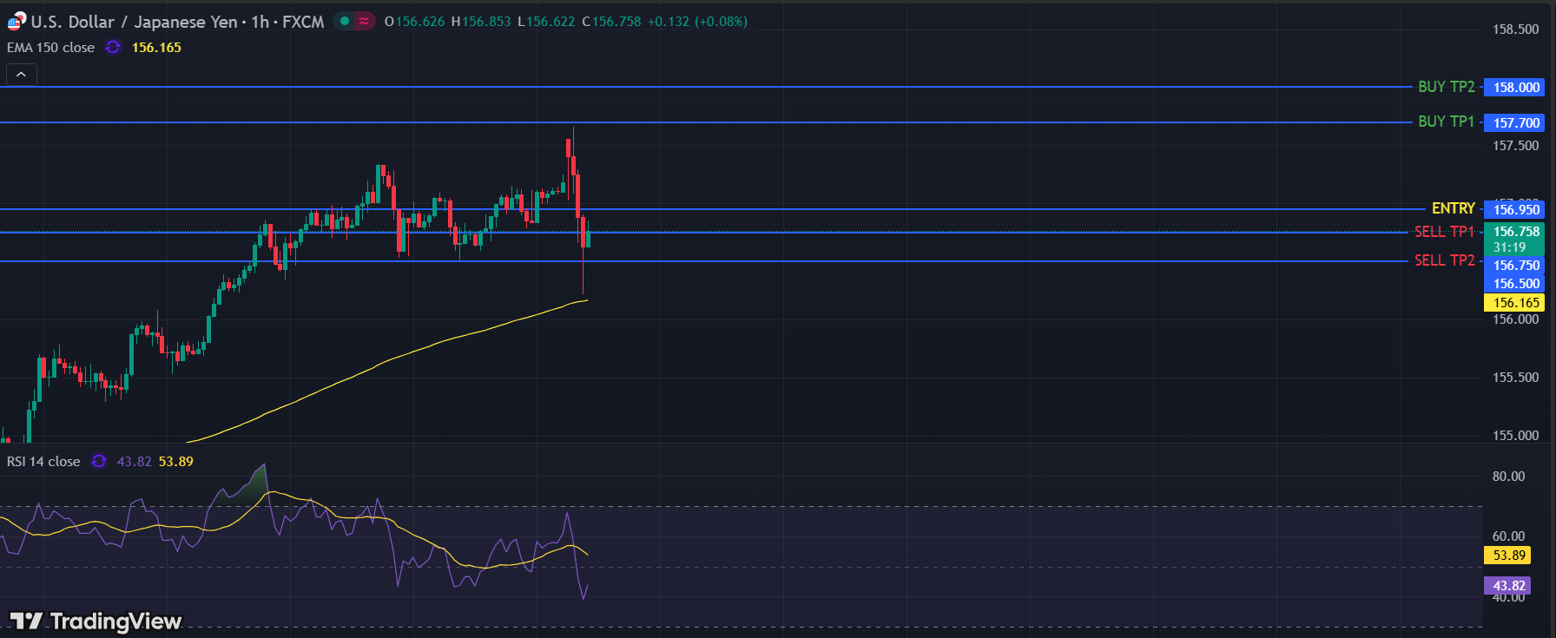
Task: Click the green market status dot
Action: [345, 22]
